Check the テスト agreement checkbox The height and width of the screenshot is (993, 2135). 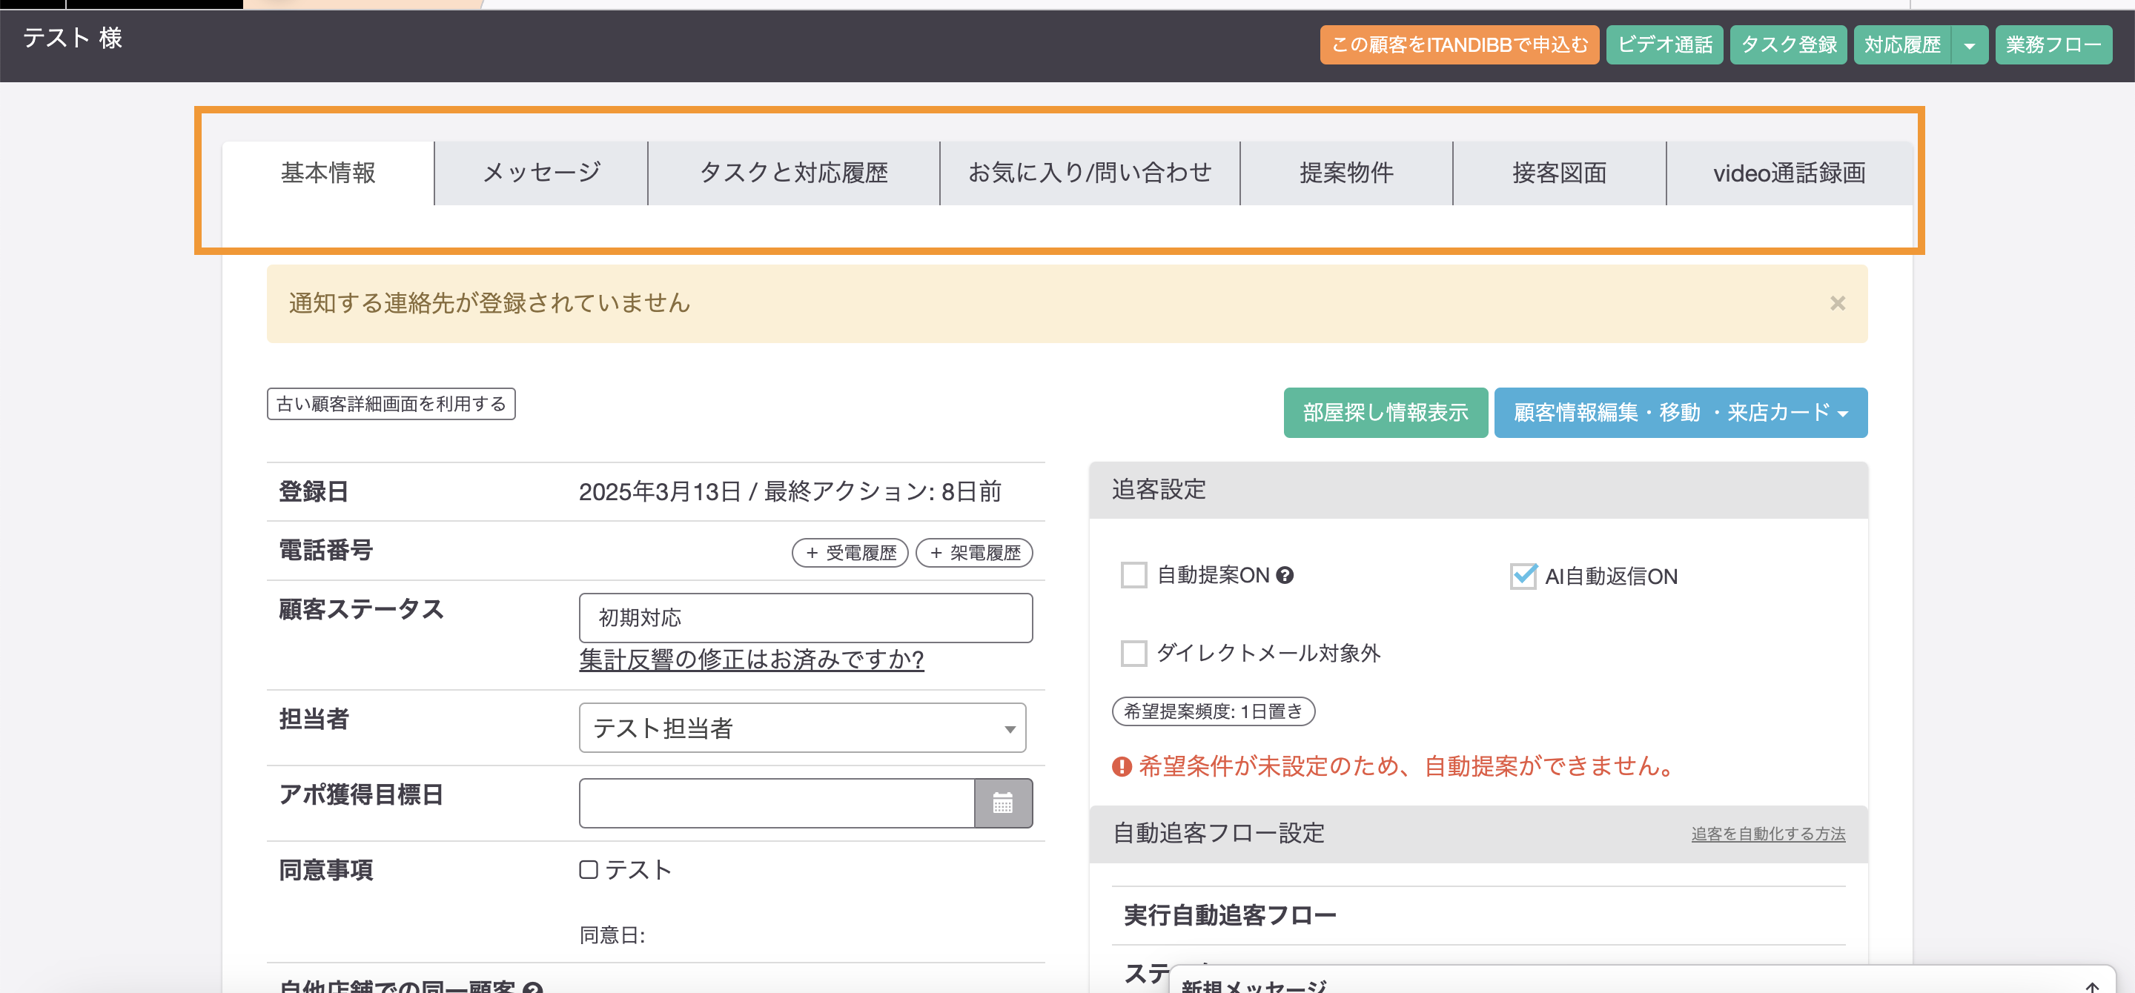click(589, 869)
